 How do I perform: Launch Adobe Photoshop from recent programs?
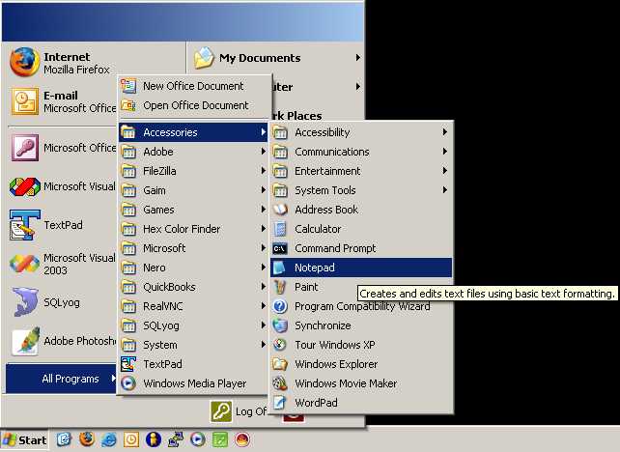point(63,341)
